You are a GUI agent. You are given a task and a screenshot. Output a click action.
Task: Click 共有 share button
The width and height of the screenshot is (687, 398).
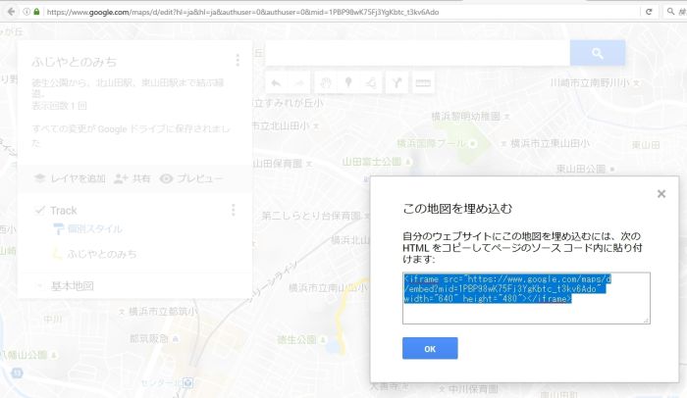click(132, 178)
